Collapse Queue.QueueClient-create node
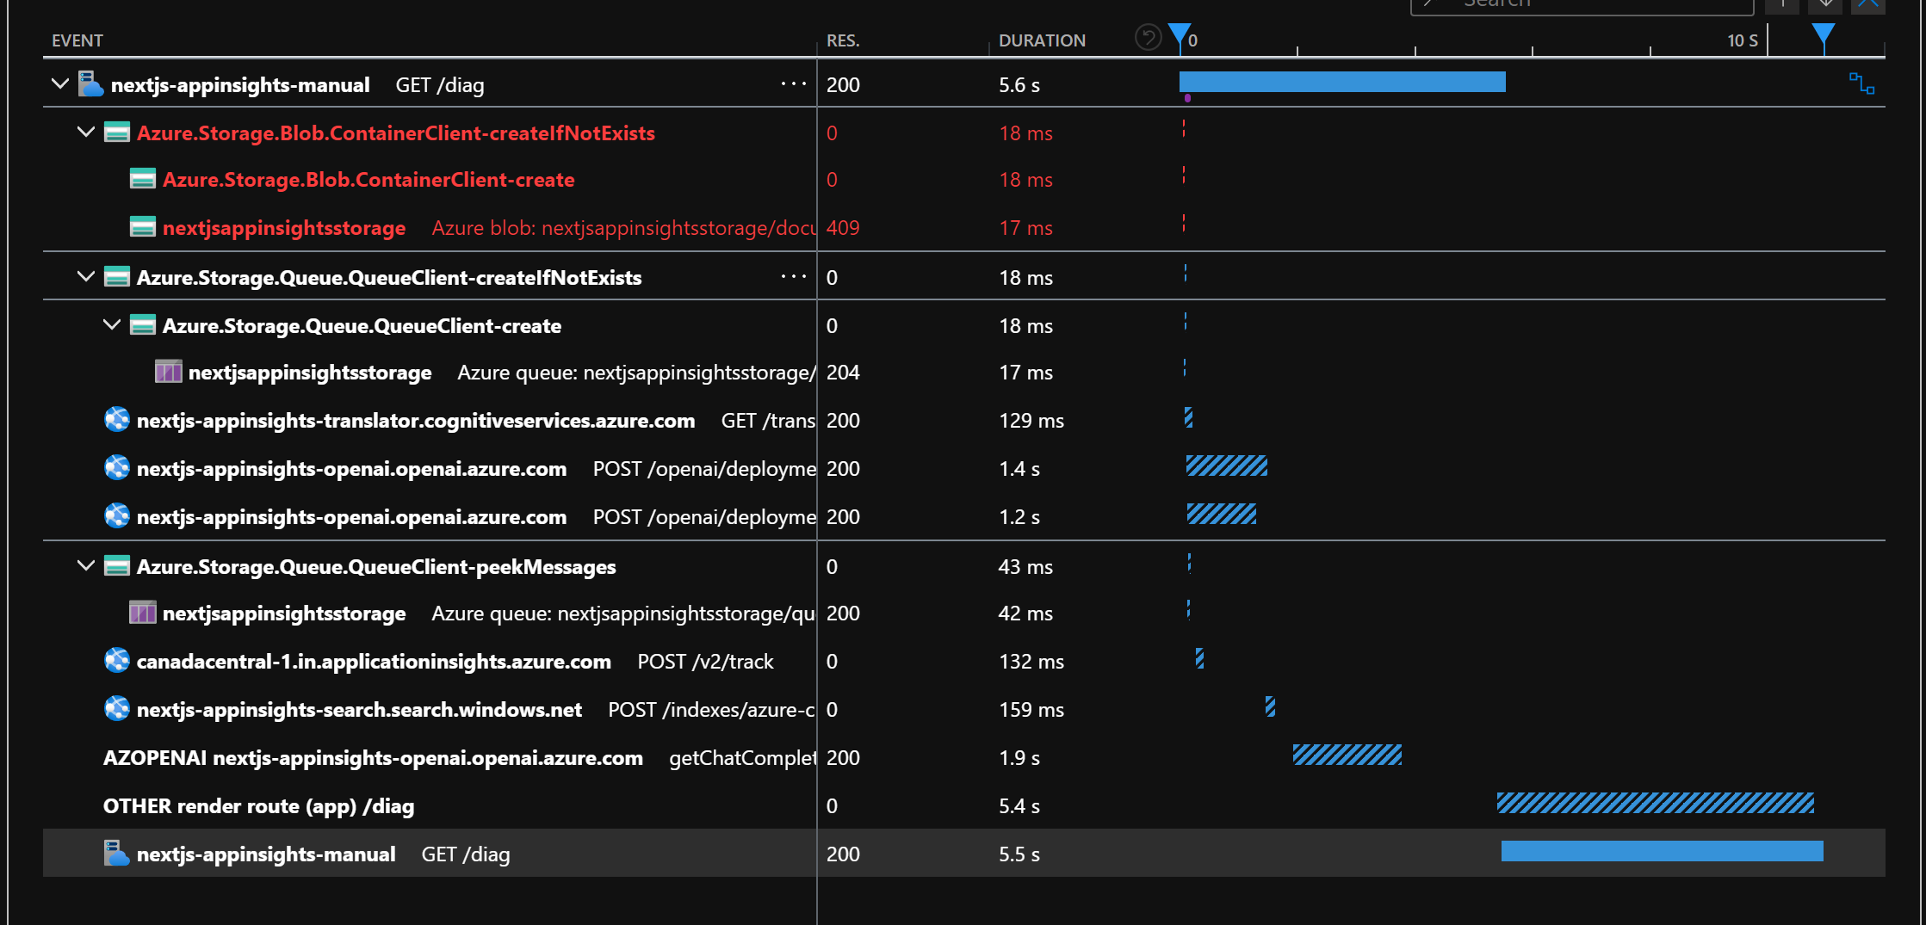The image size is (1926, 925). (111, 325)
